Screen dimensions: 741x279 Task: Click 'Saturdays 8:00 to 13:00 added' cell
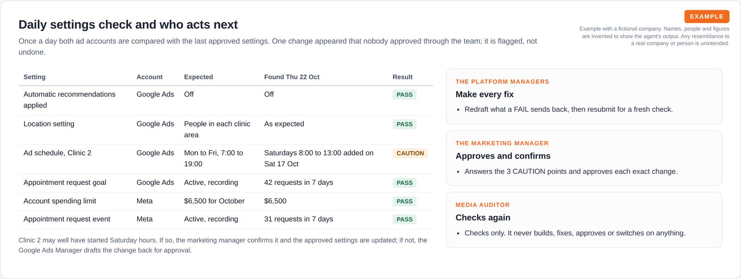[319, 159]
